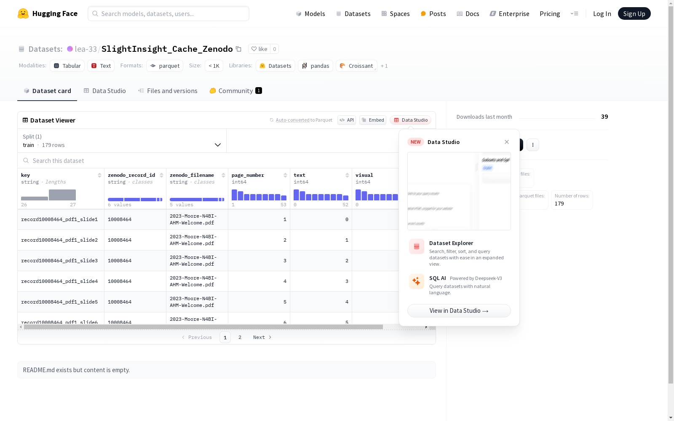Focus the Search this dataset field
Screen dimensions: 674x421
[209, 160]
